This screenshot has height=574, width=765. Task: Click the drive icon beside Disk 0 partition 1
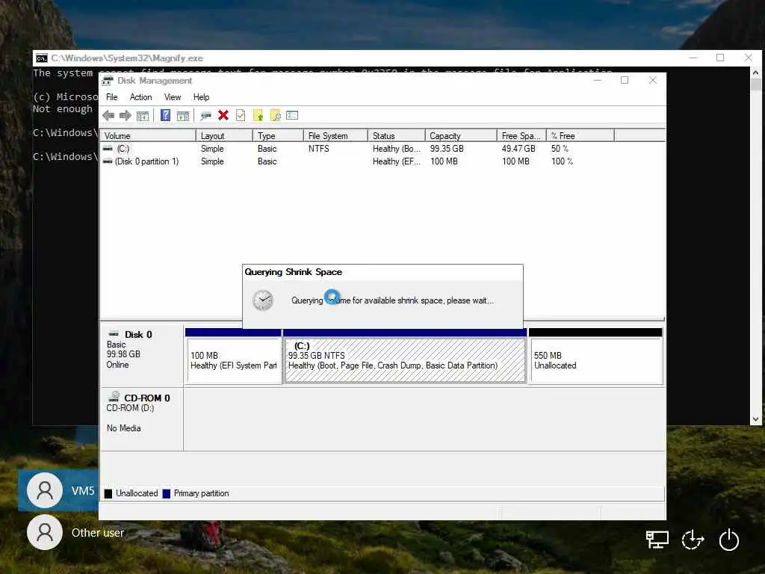108,161
